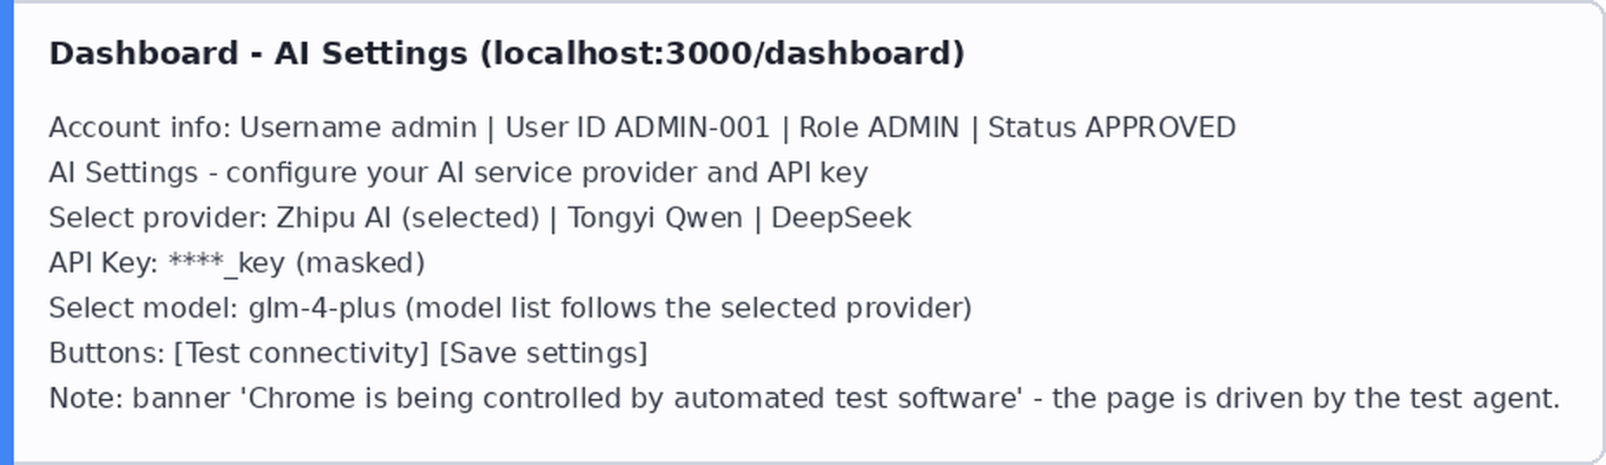
Task: Focus the masked API Key field
Action: (x=296, y=263)
